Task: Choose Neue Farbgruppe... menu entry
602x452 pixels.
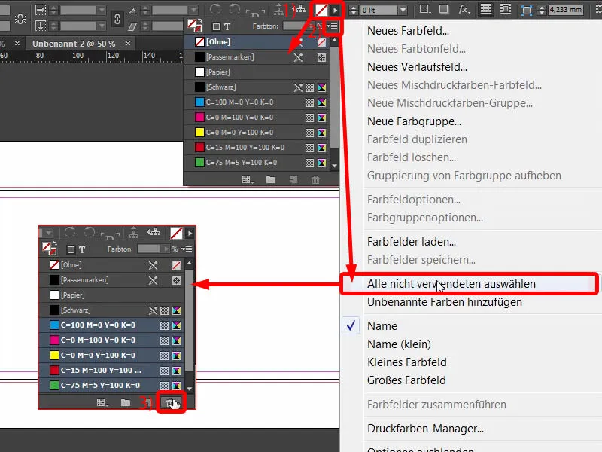Action: tap(414, 121)
